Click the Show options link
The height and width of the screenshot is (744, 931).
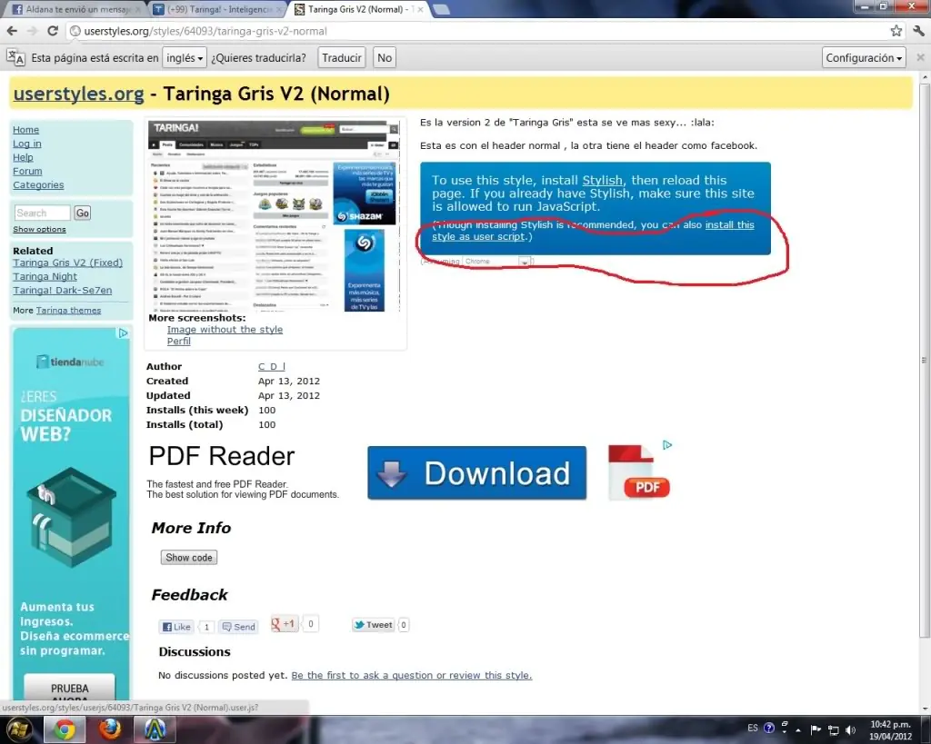pyautogui.click(x=39, y=229)
